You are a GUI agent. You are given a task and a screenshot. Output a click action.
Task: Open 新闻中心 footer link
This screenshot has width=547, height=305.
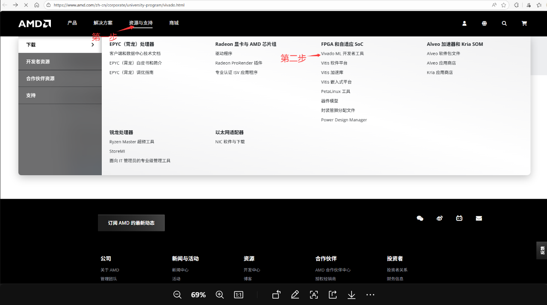pos(180,270)
